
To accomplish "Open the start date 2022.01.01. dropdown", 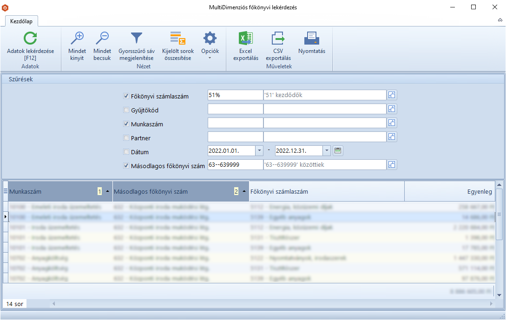I will click(259, 150).
